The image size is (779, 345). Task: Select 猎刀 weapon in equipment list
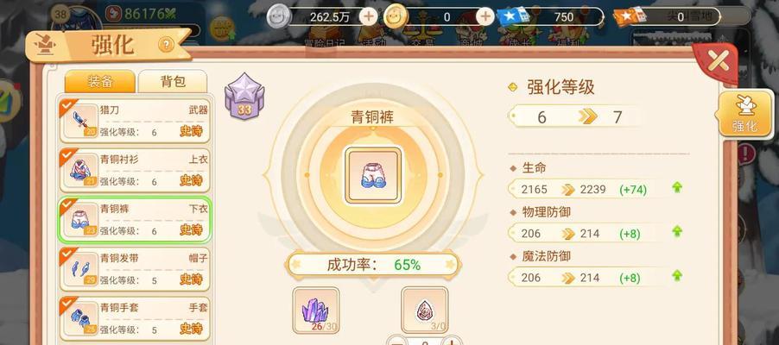coord(135,121)
